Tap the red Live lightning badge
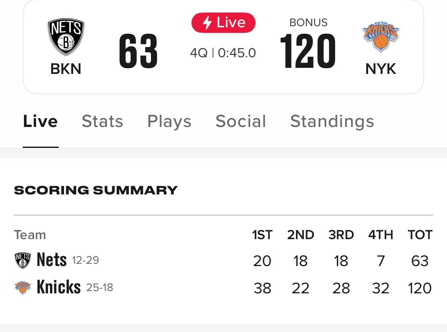447x332 pixels. coord(223,22)
